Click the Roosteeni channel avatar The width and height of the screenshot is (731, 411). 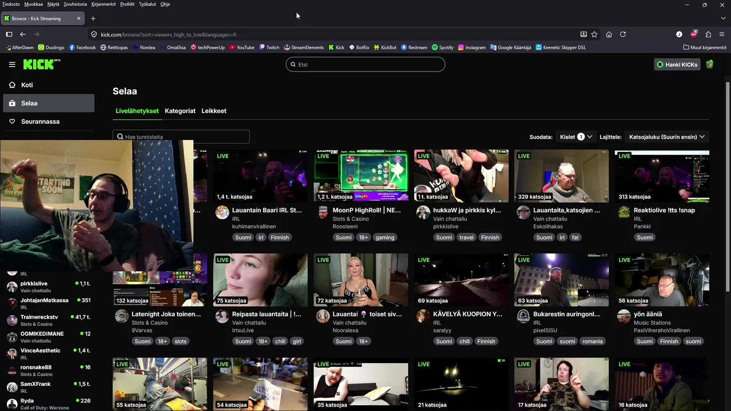[x=323, y=212]
